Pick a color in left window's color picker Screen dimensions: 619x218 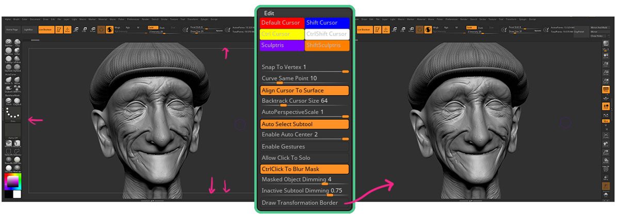pos(13,180)
